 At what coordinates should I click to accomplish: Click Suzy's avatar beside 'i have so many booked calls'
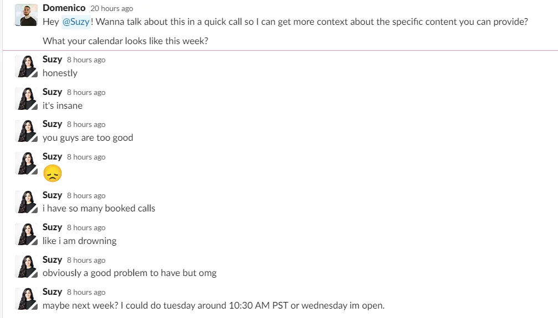pyautogui.click(x=27, y=202)
